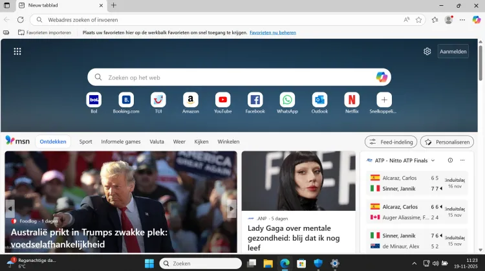The height and width of the screenshot is (271, 485).
Task: Click the Aanmelden sign-in button
Action: pyautogui.click(x=453, y=52)
